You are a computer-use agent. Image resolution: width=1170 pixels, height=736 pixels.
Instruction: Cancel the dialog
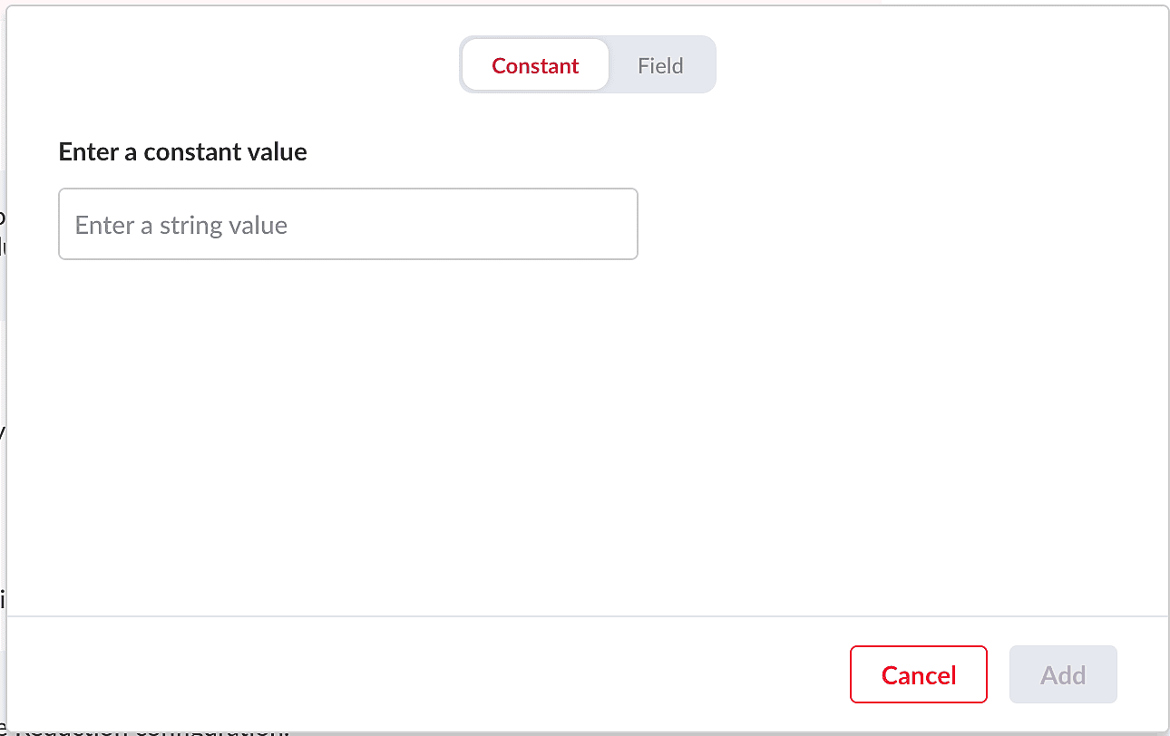[918, 674]
